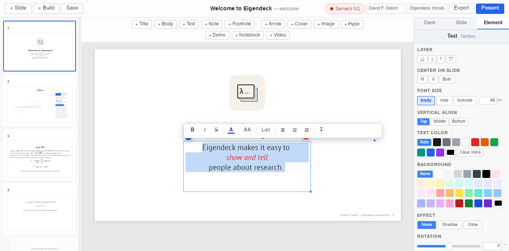Add a Cover element
The image size is (509, 251).
(299, 24)
